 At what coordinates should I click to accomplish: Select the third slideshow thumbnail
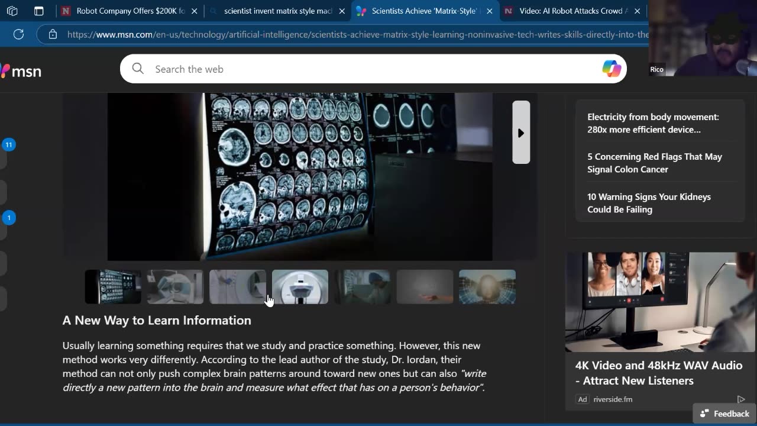[x=238, y=287]
